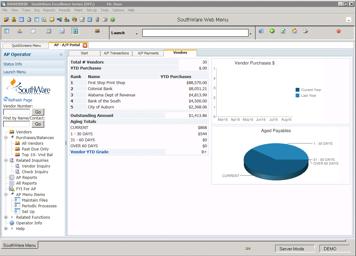Click the stopwatch toolbar icon
Viewport: 356px width, 256px height.
tap(29, 20)
